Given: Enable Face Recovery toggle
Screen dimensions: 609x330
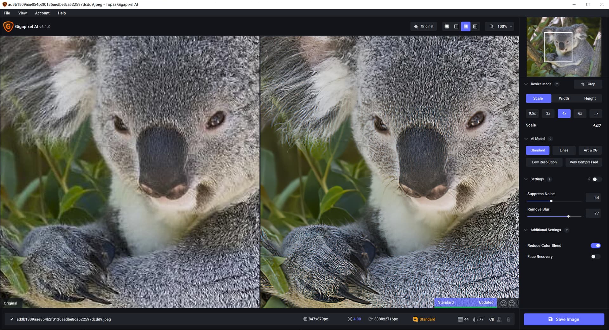Looking at the screenshot, I should (595, 257).
